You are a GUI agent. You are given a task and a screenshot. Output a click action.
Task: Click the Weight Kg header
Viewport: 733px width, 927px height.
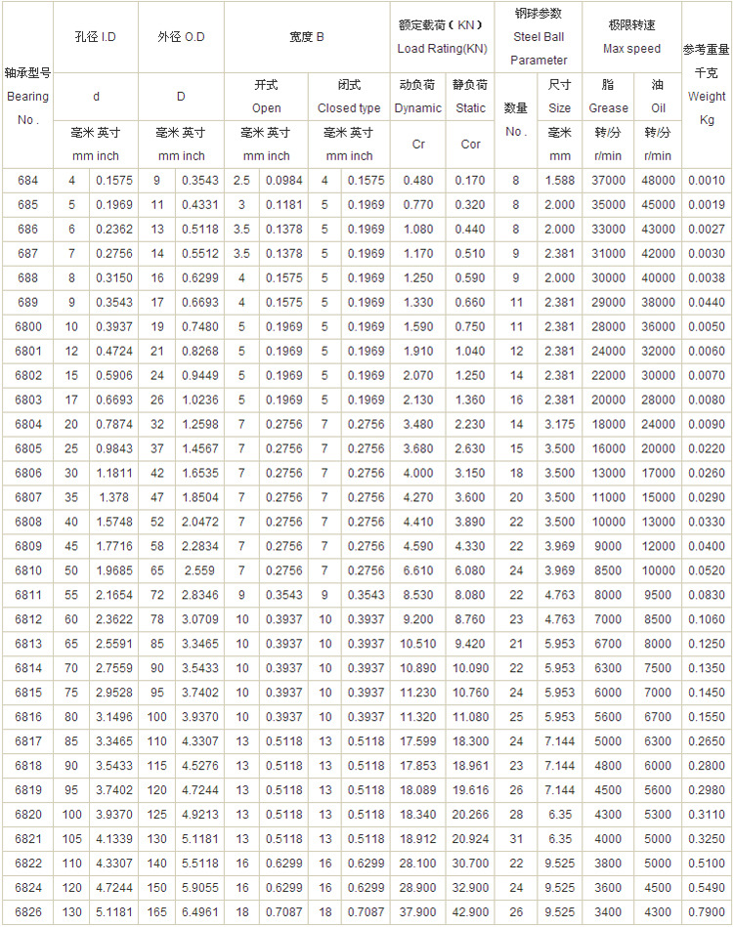coord(707,85)
